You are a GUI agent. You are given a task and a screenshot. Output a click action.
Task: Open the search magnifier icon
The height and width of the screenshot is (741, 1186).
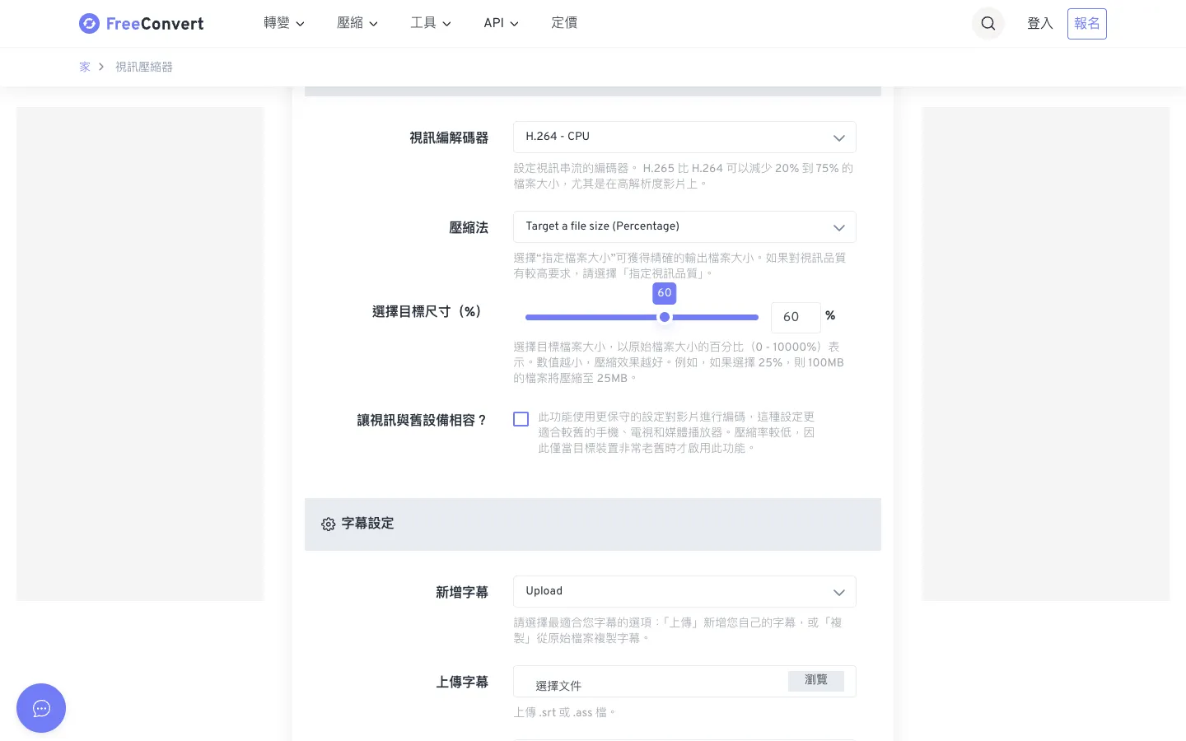[x=988, y=23]
